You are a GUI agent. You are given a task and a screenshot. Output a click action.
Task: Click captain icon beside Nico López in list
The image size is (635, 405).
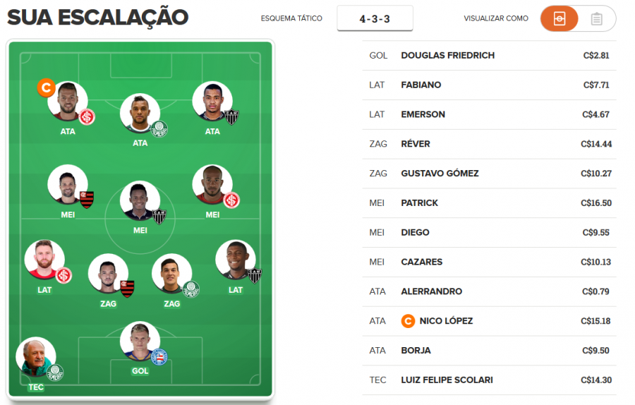407,321
